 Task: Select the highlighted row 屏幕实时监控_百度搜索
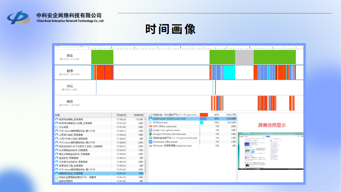[99, 173]
